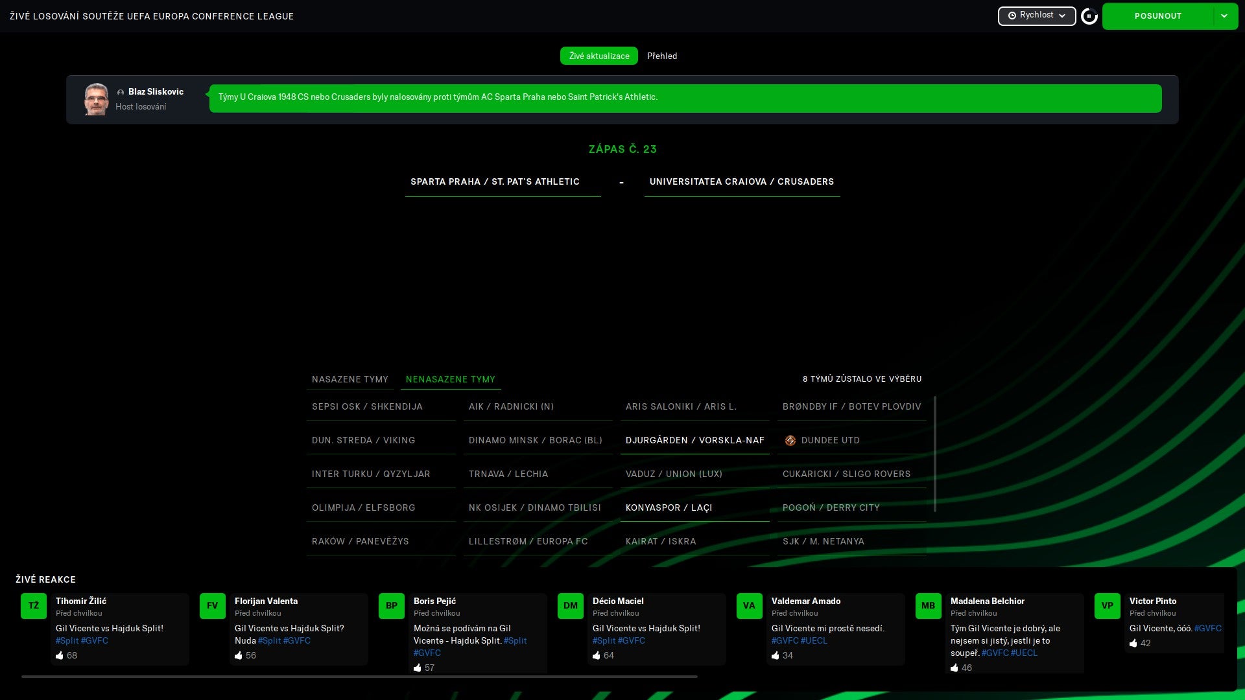Open the Přehled tab

pyautogui.click(x=662, y=56)
